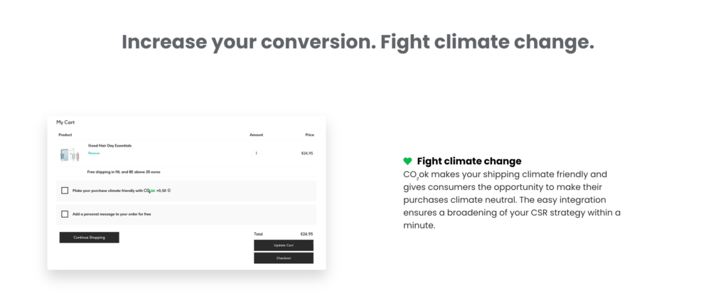Screen dimensions: 728x298
Task: Open Good Hair Day Essentials product title
Action: click(x=109, y=145)
